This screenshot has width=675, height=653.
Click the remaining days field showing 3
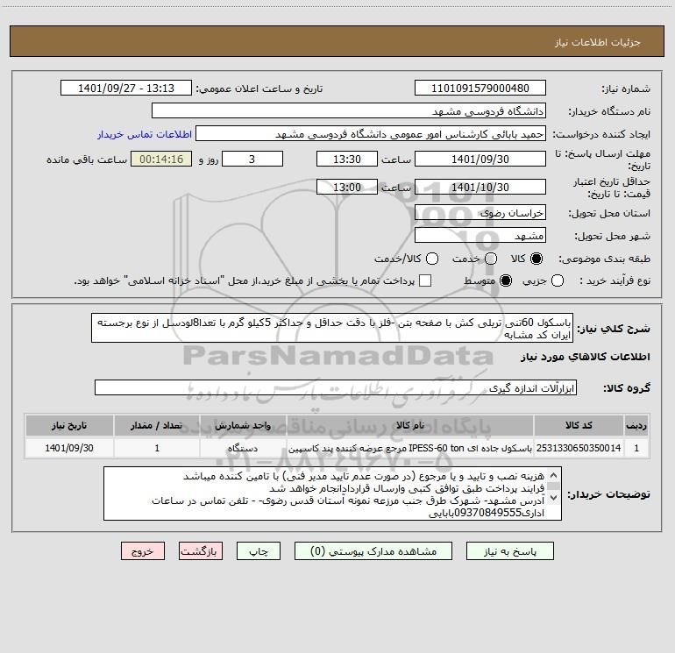(252, 159)
